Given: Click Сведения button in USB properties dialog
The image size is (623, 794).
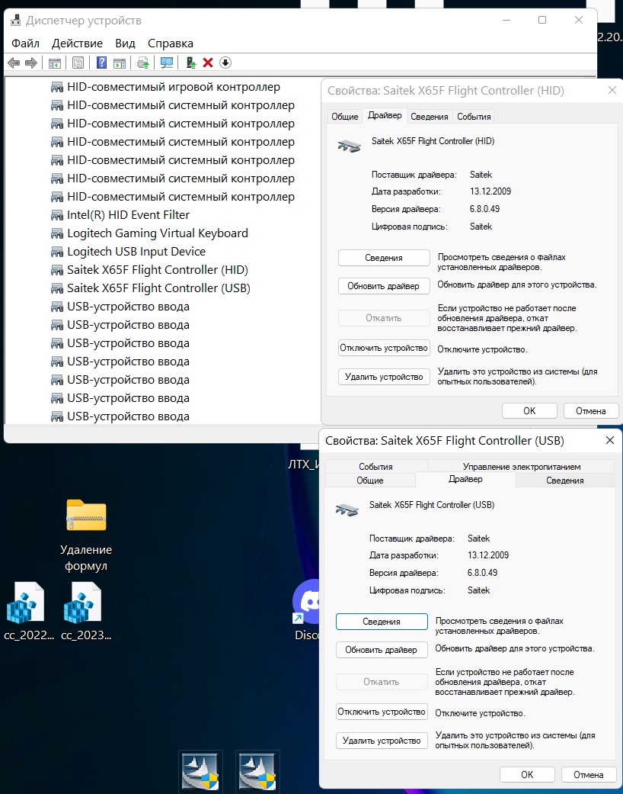Looking at the screenshot, I should (x=382, y=622).
